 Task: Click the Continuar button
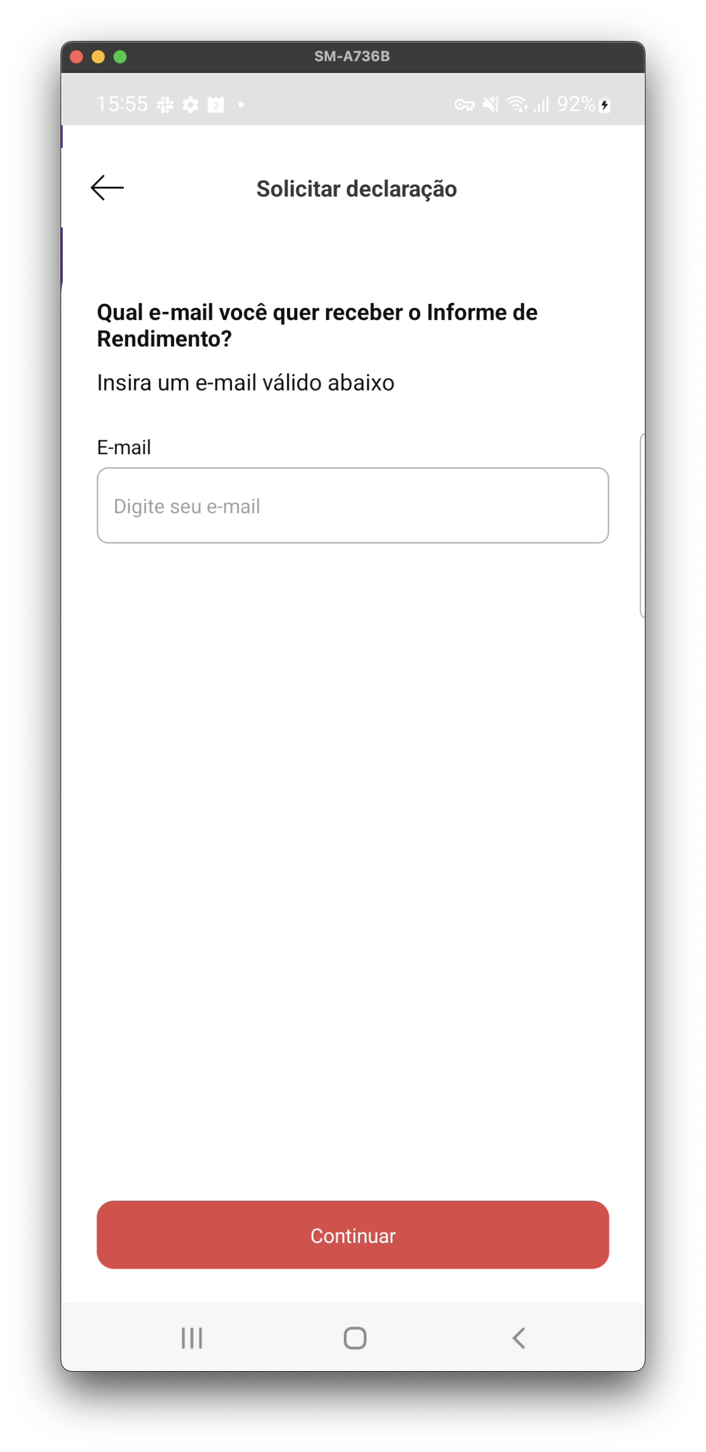[x=352, y=1234]
